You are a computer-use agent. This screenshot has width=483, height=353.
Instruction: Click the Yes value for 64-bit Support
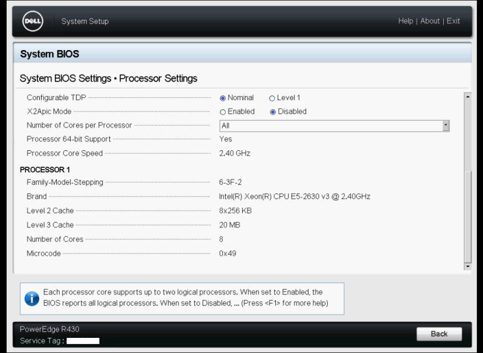point(225,139)
